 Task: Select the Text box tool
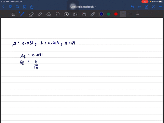(x=84, y=14)
